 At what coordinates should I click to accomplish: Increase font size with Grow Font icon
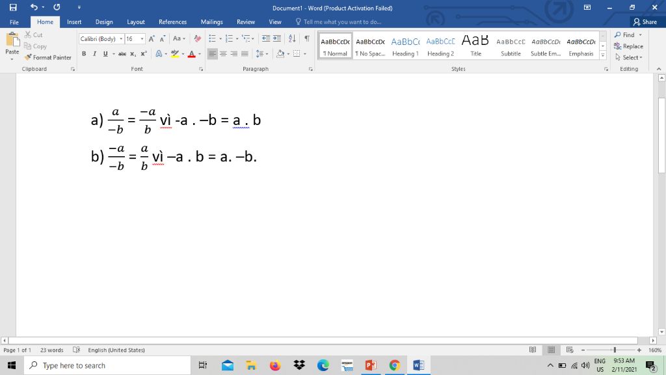(152, 38)
